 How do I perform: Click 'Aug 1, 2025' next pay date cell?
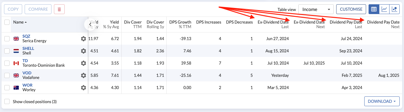[x=389, y=75]
